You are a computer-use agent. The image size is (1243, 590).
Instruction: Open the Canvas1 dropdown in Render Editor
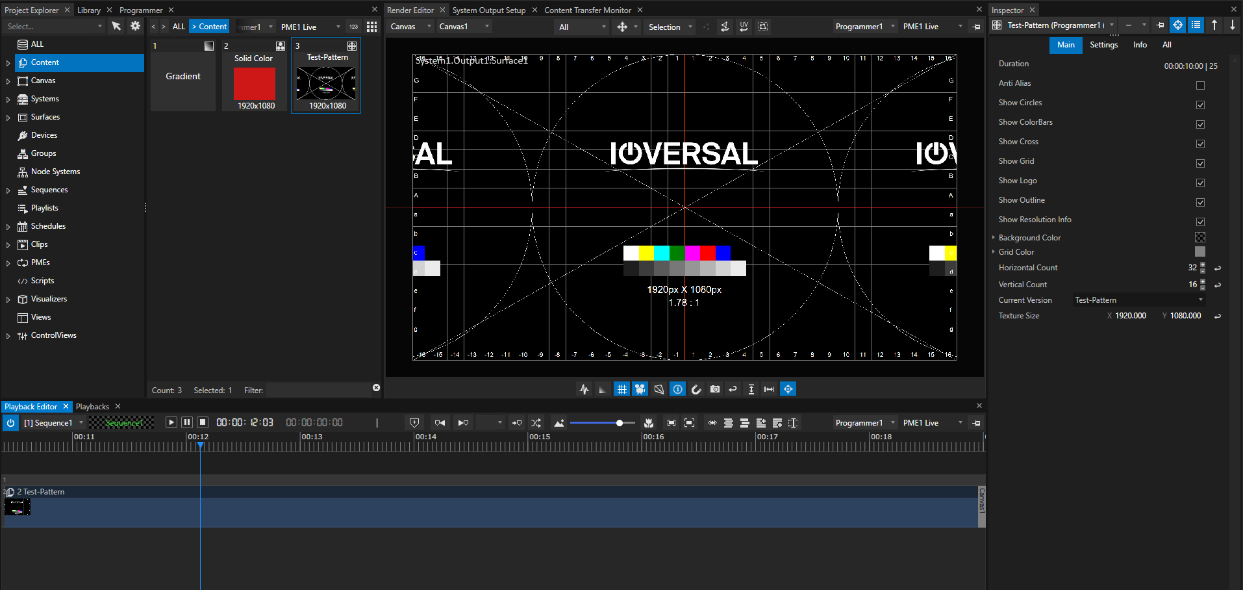click(464, 27)
